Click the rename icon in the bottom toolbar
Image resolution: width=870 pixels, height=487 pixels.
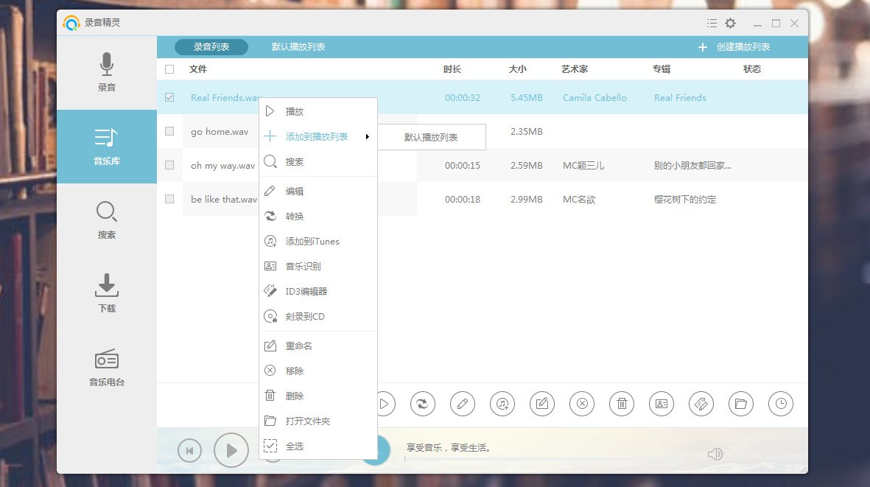click(x=542, y=404)
